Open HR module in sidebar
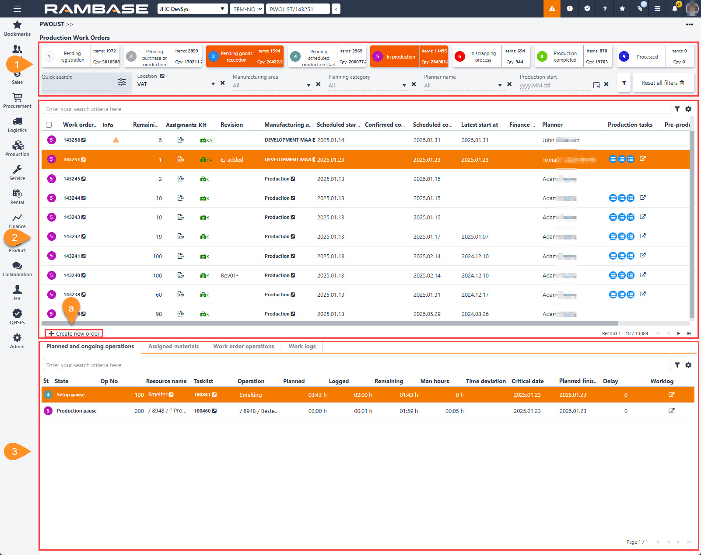This screenshot has height=555, width=701. coord(17,293)
